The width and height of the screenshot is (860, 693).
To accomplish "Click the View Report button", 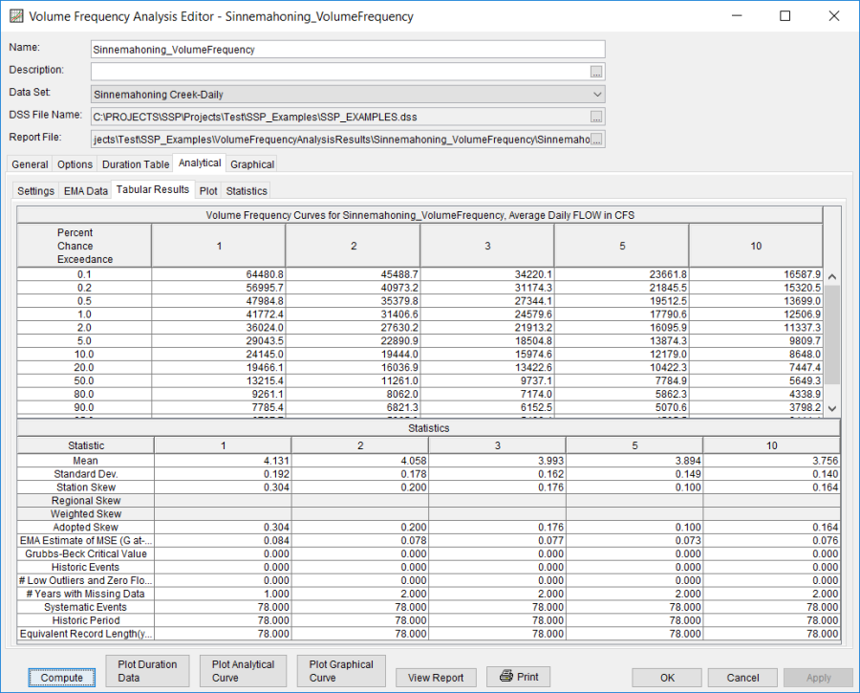I will 436,678.
